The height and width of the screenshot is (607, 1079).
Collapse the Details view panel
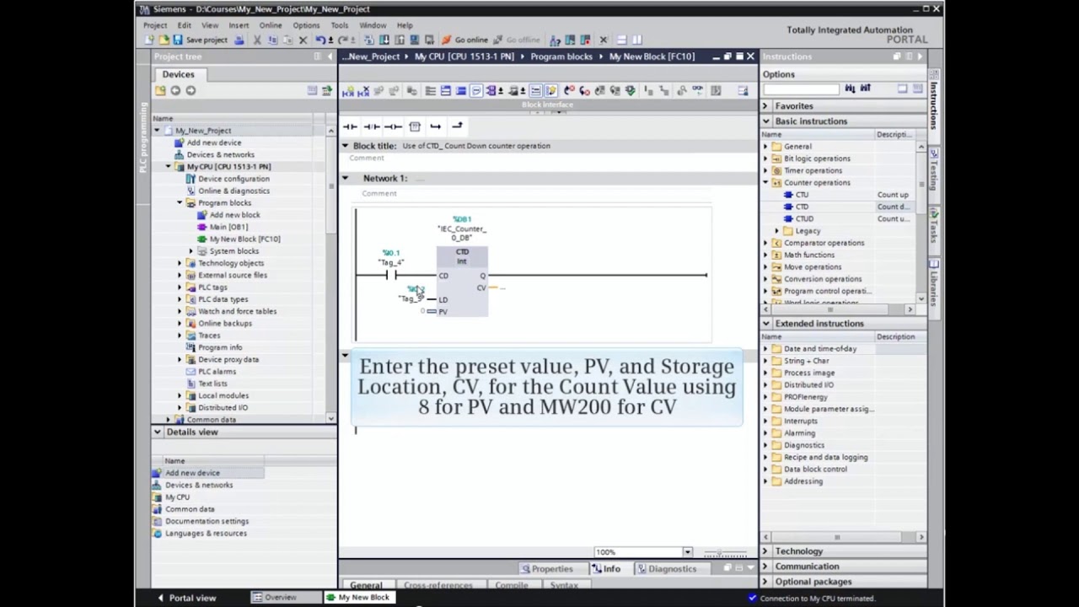point(158,432)
